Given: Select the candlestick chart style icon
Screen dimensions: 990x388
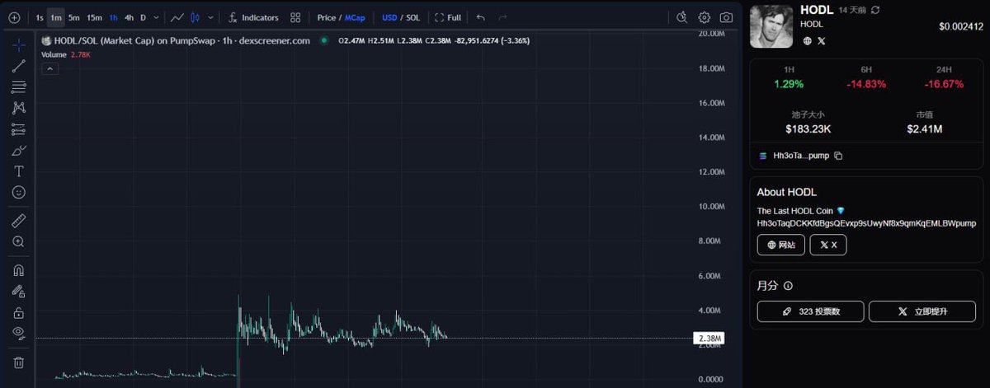Looking at the screenshot, I should pos(196,17).
